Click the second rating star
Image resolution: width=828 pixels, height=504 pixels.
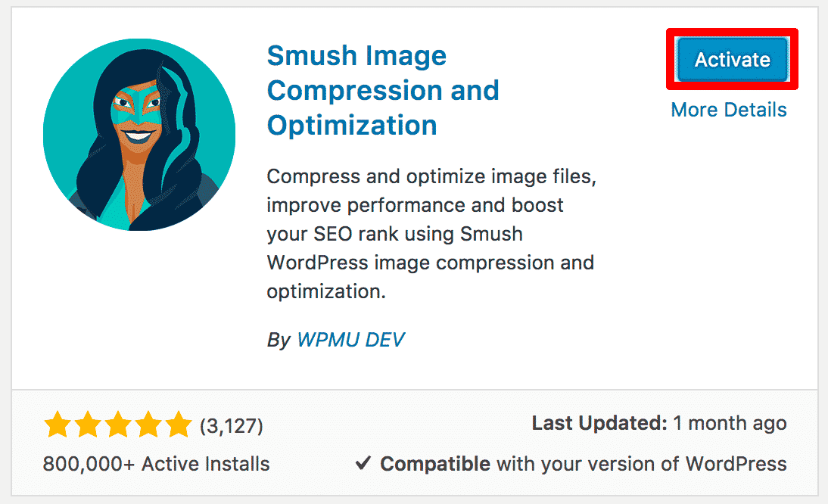click(x=88, y=425)
